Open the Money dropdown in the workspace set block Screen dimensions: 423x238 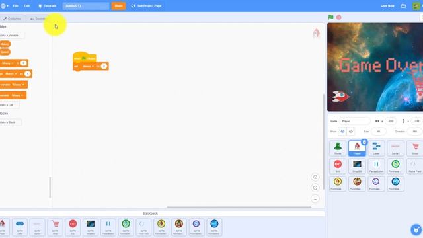tap(88, 66)
